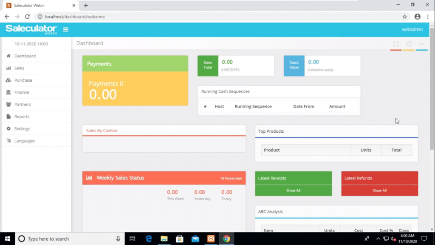Click the Date From column header
The image size is (435, 245).
[x=304, y=106]
